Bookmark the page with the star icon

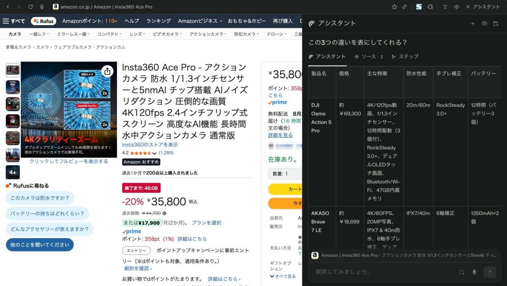click(394, 7)
